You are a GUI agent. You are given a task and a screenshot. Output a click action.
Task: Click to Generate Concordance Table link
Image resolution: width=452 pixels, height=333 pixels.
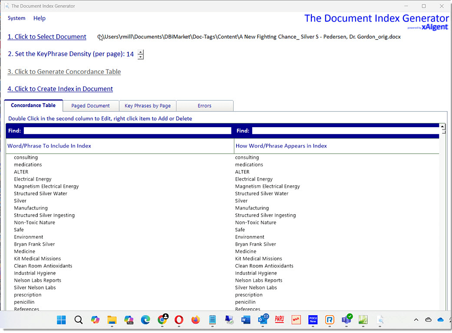(64, 72)
